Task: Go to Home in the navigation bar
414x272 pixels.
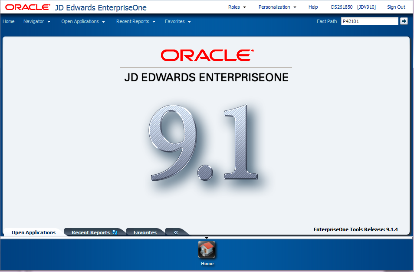Action: (8, 21)
